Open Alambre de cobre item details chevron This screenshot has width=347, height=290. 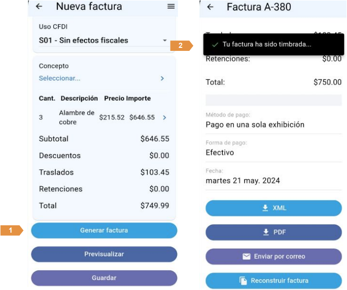[165, 118]
